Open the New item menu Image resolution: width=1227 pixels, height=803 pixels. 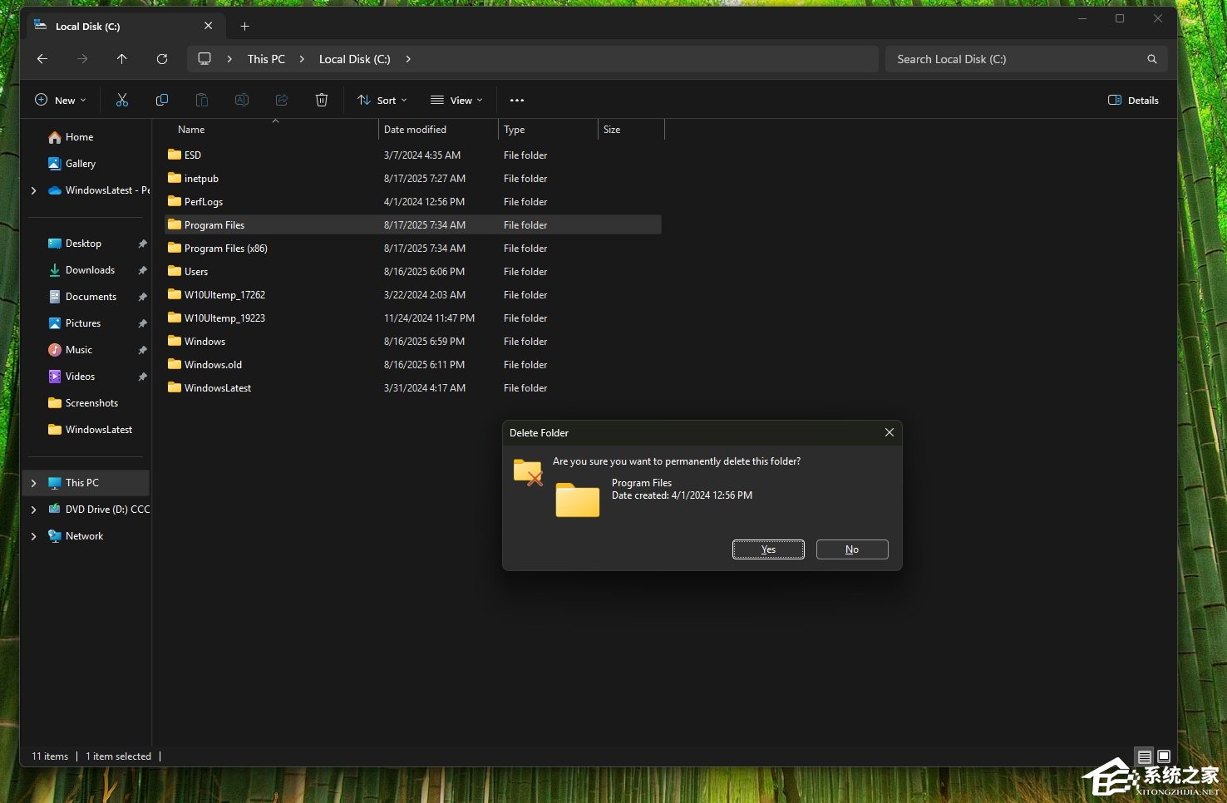click(x=60, y=101)
